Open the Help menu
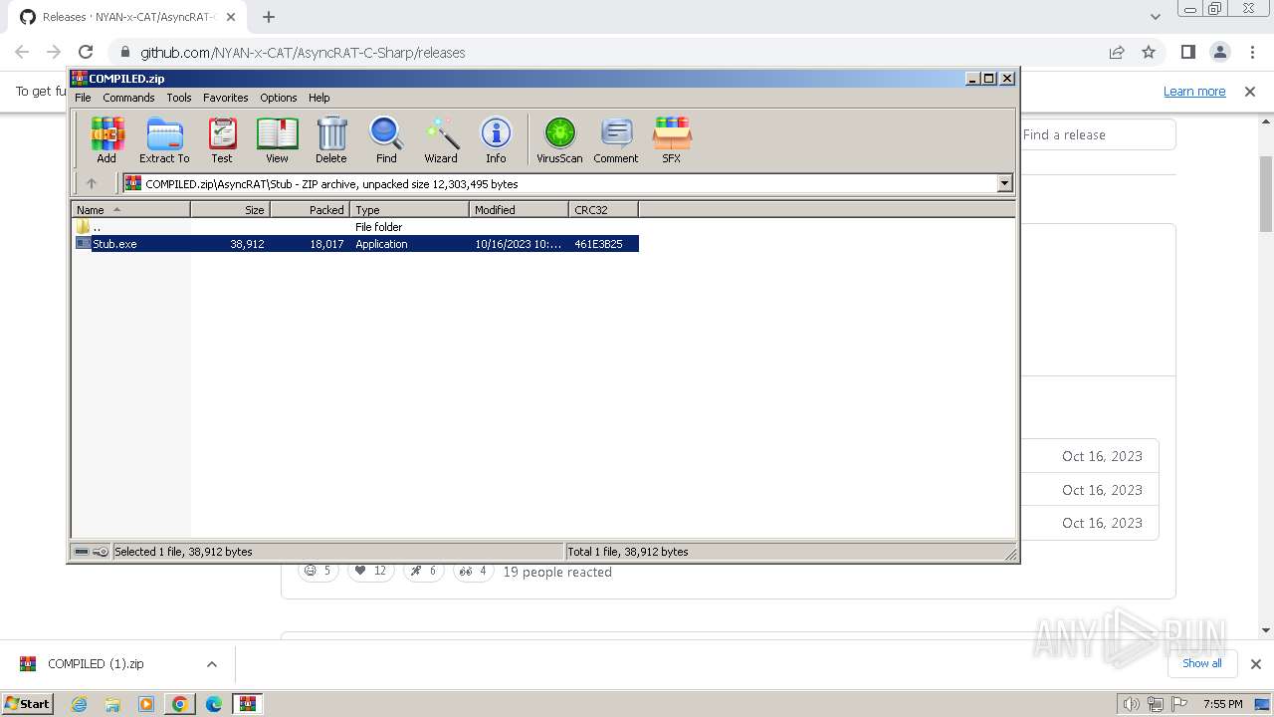1274x717 pixels. pos(318,98)
